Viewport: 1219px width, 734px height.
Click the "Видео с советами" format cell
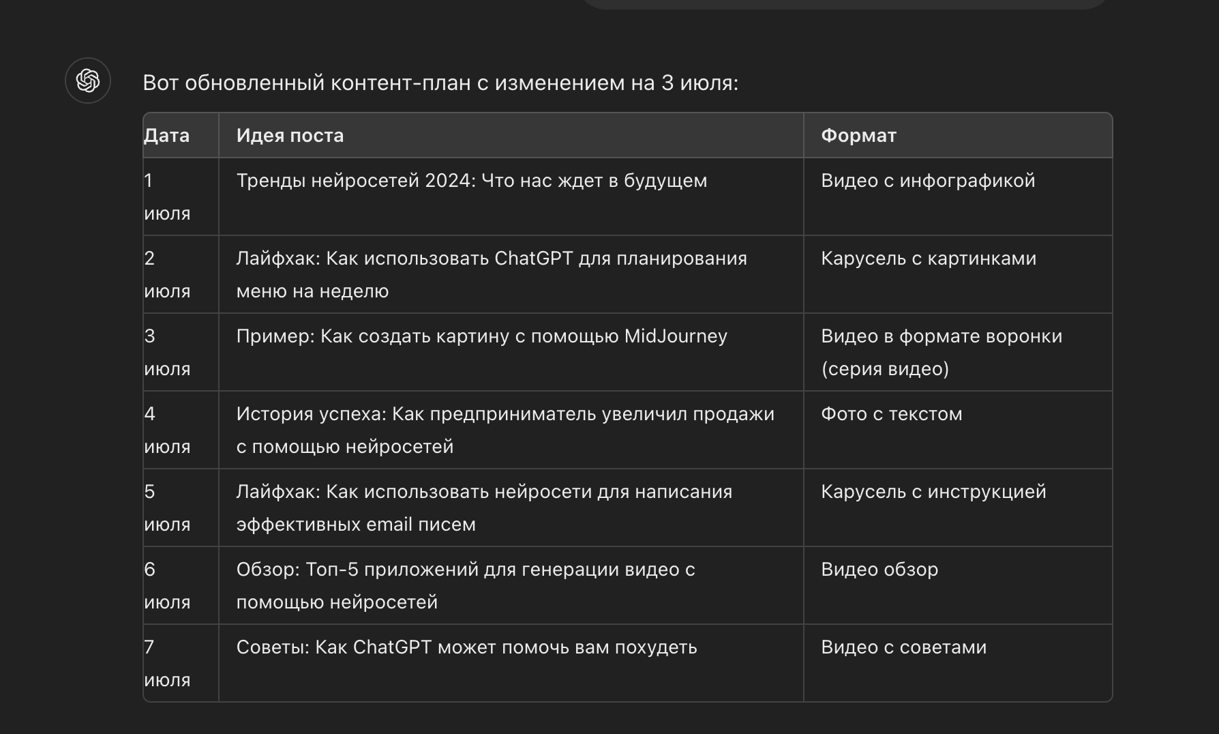pyautogui.click(x=958, y=663)
